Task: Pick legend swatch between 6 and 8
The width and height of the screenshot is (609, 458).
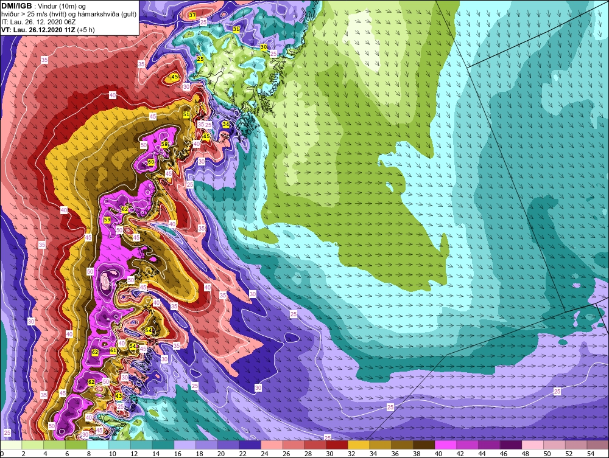Action: 76,445
